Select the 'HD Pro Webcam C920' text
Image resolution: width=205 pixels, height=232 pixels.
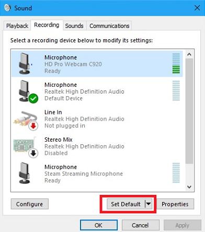pos(73,64)
